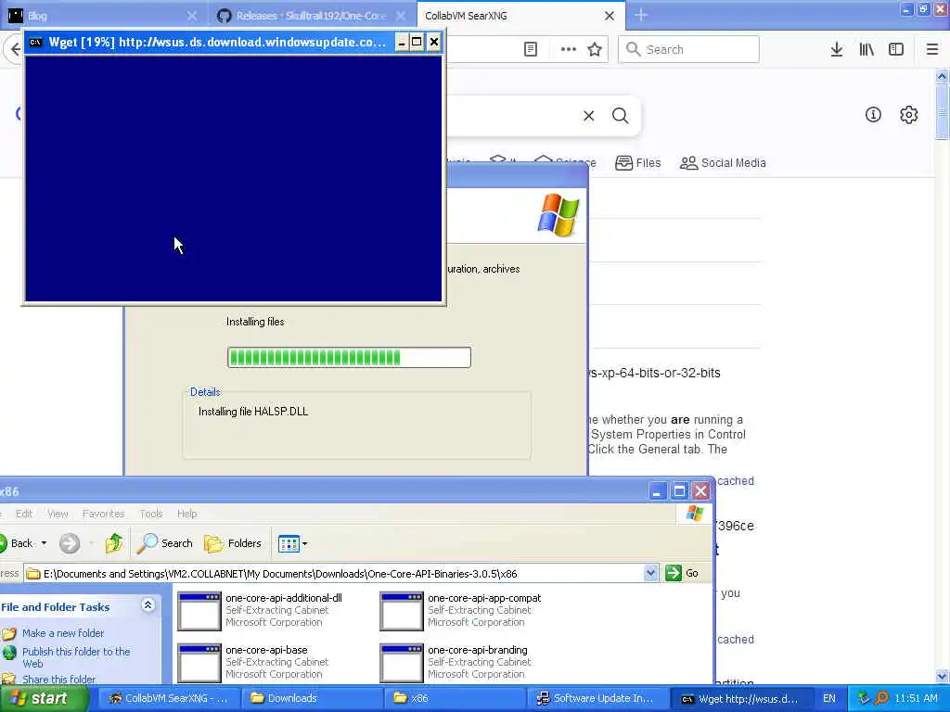
Task: Open SearXNG preferences gear icon
Action: 908,114
